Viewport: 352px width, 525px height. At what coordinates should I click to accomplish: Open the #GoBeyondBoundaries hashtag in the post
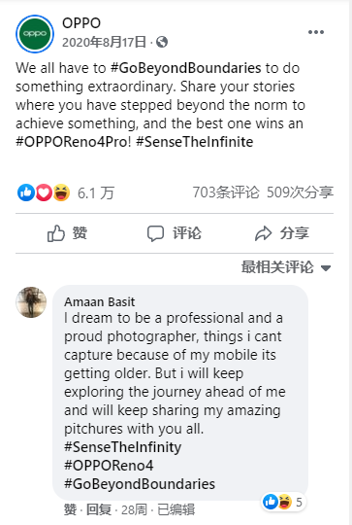click(x=185, y=68)
